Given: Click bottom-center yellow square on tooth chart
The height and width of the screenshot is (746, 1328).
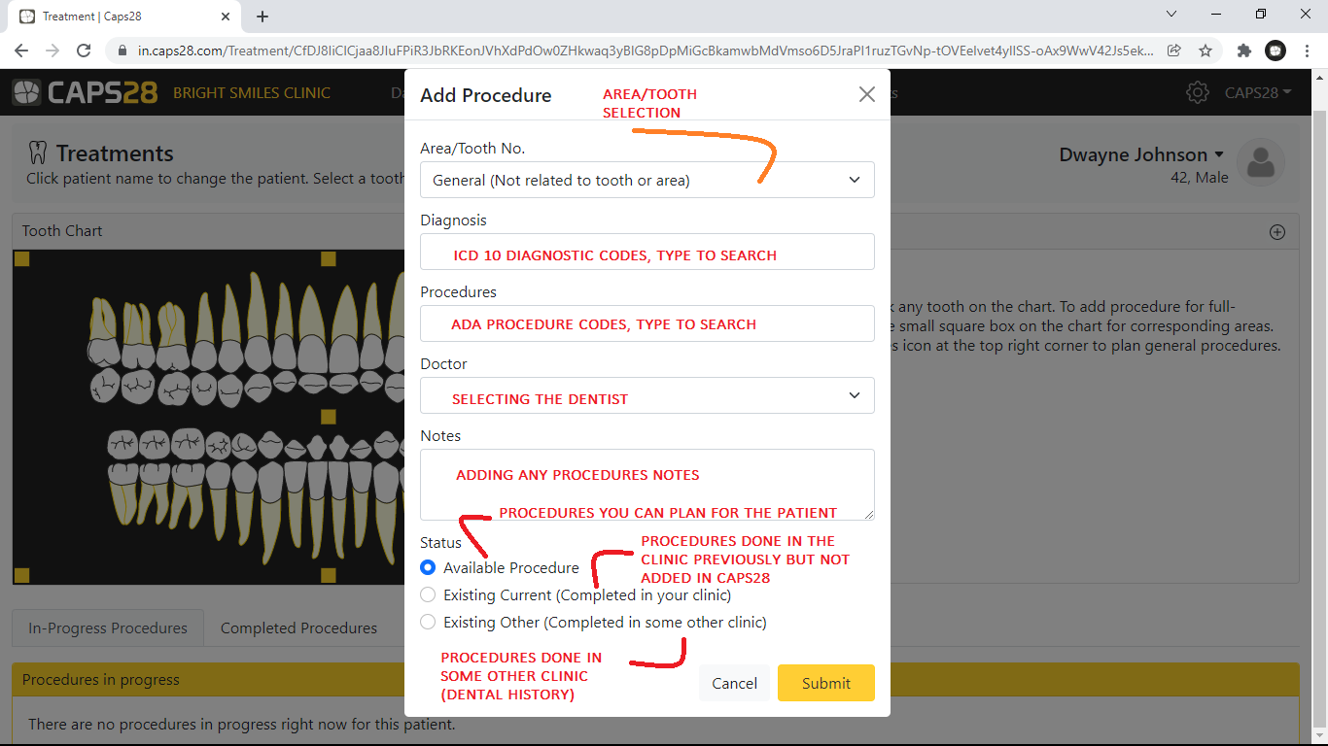Looking at the screenshot, I should (329, 575).
